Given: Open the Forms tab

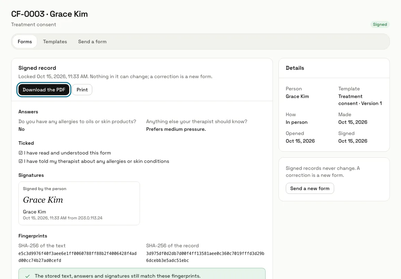Looking at the screenshot, I should click(25, 42).
